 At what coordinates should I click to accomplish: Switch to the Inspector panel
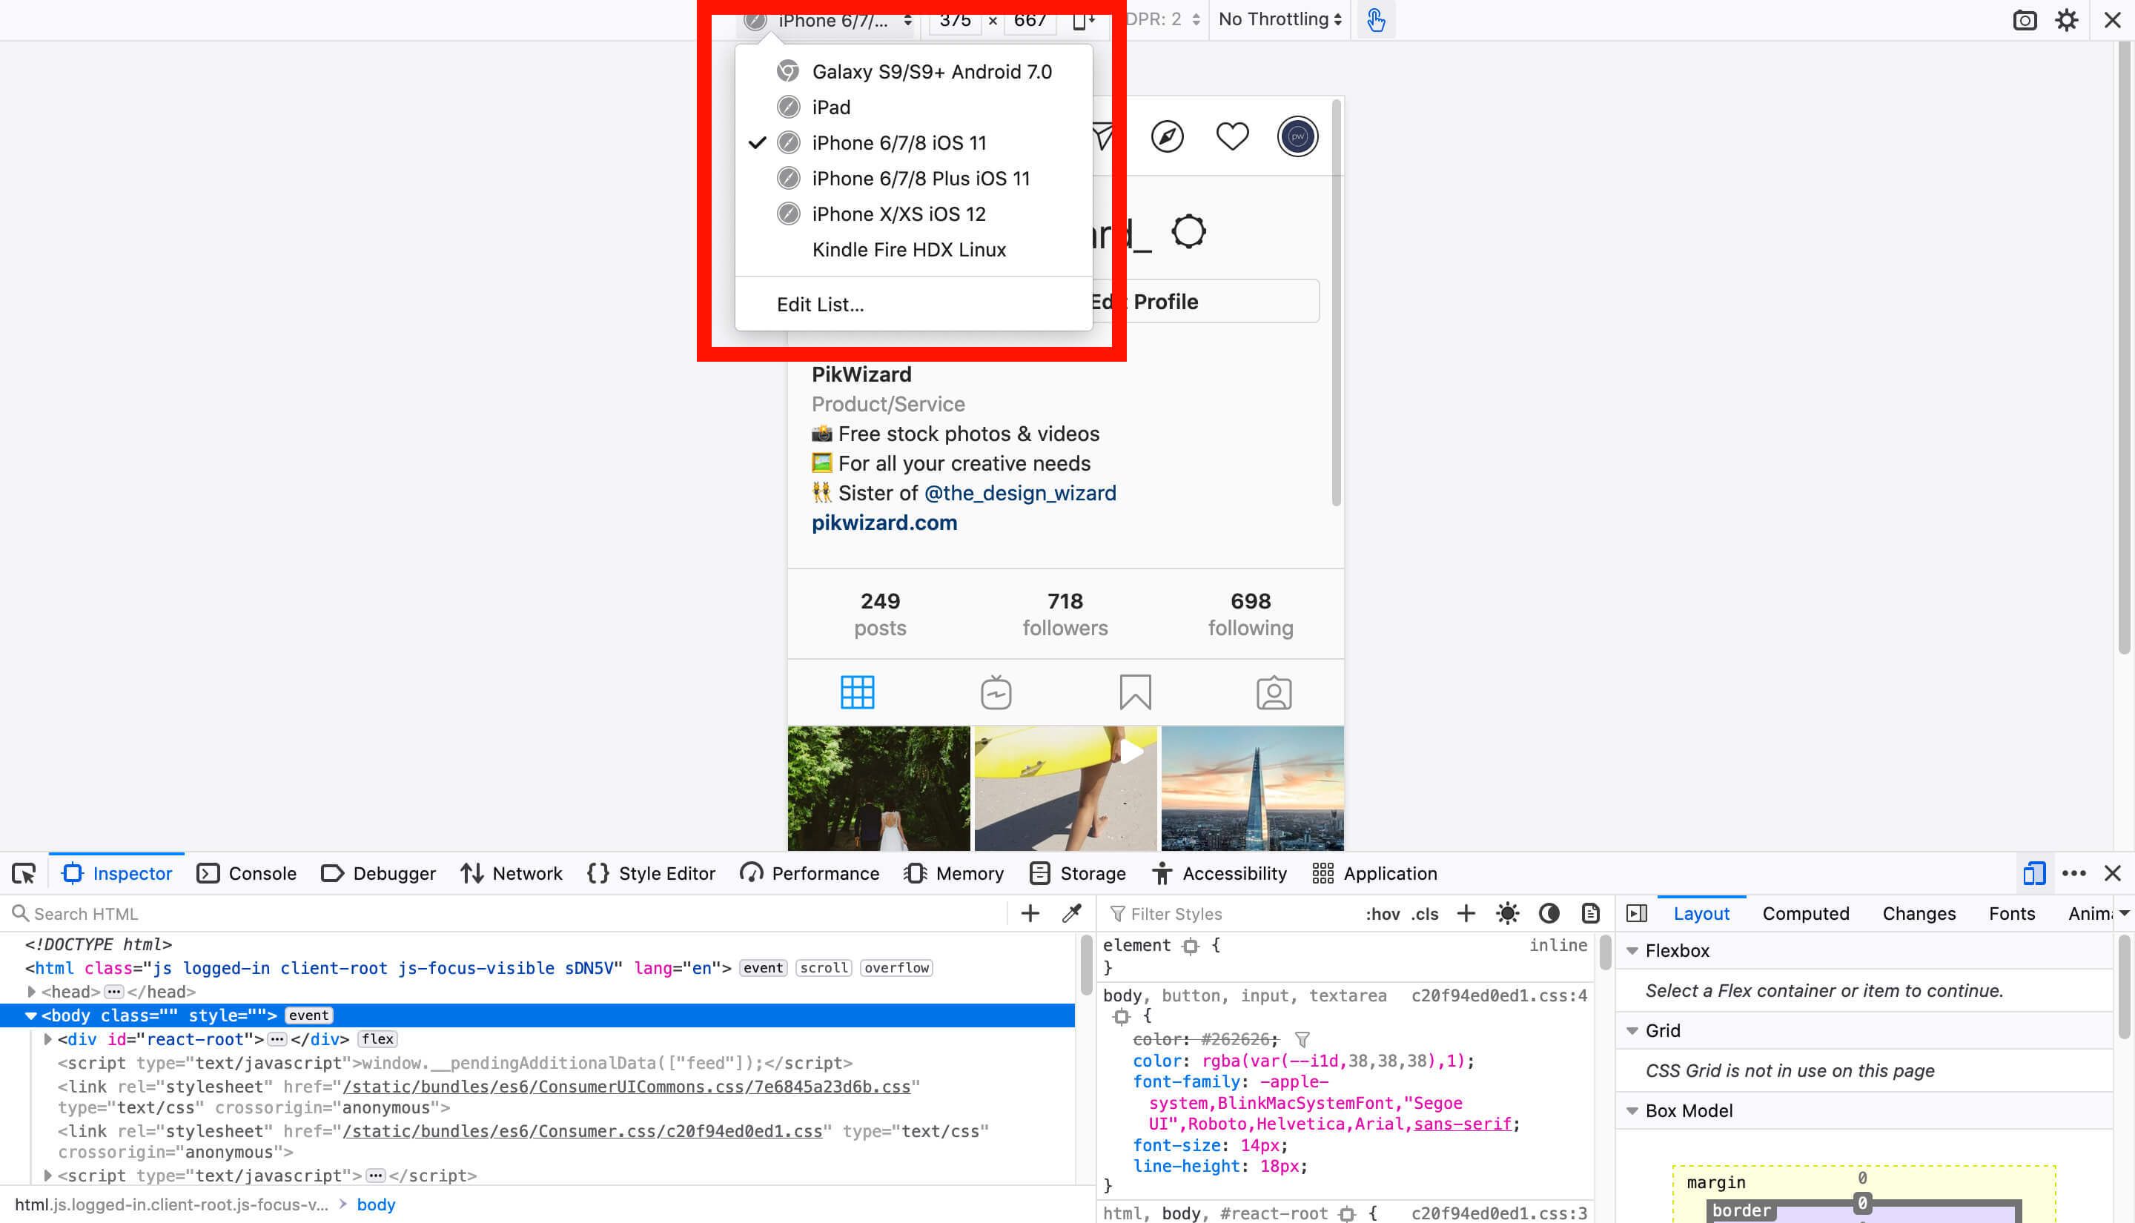tap(116, 874)
